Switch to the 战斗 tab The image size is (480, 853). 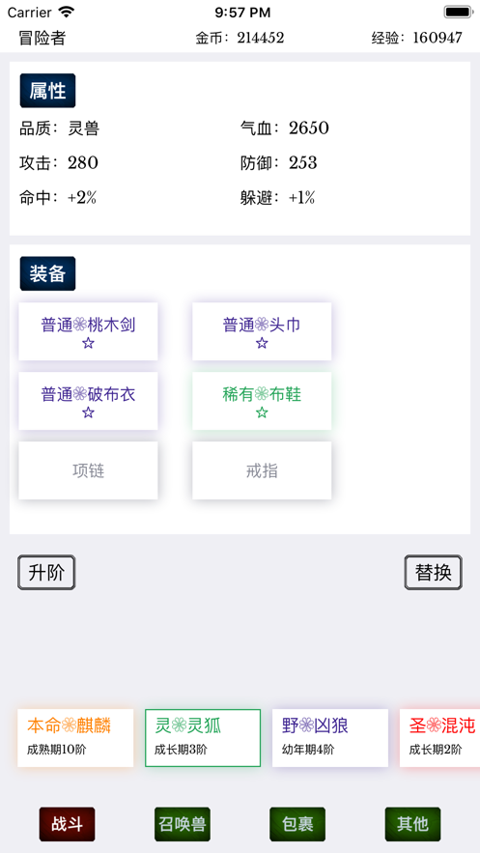point(67,824)
